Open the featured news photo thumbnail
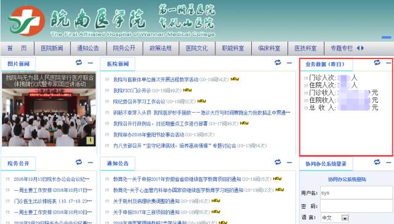Screen dimensions: 394x224 coord(49,110)
